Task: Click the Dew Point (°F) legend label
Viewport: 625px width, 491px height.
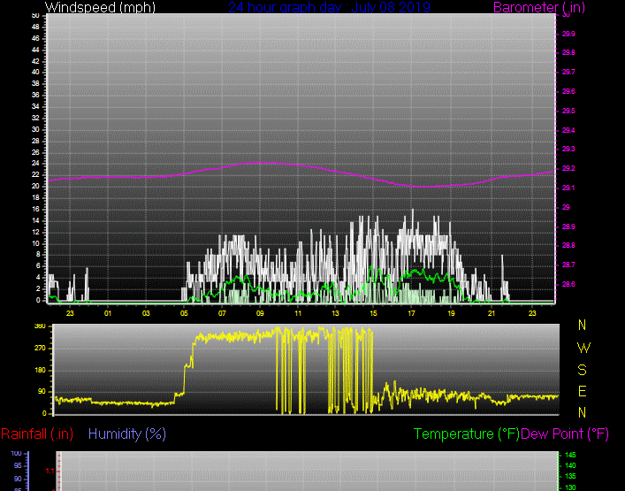Action: 565,434
